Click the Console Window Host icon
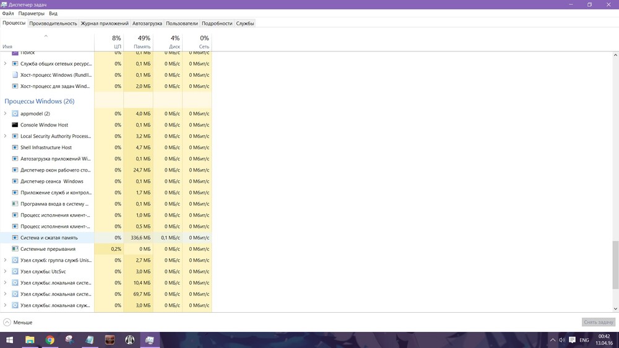 point(15,125)
